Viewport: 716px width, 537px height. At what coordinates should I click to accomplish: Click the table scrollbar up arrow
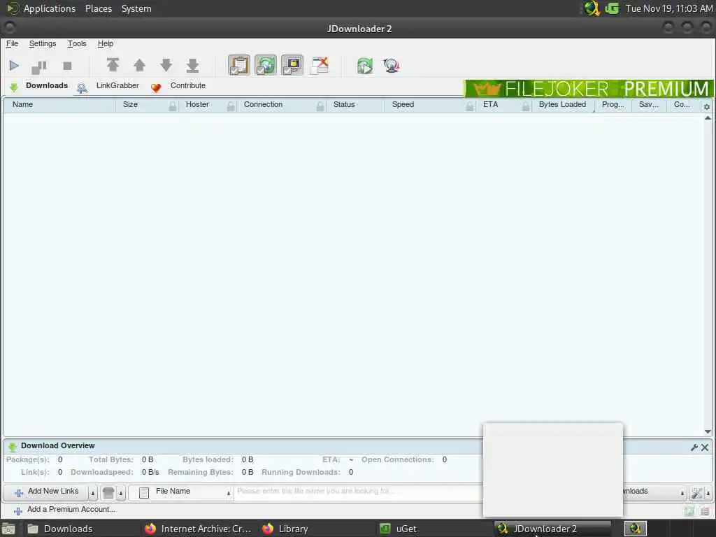pos(708,117)
